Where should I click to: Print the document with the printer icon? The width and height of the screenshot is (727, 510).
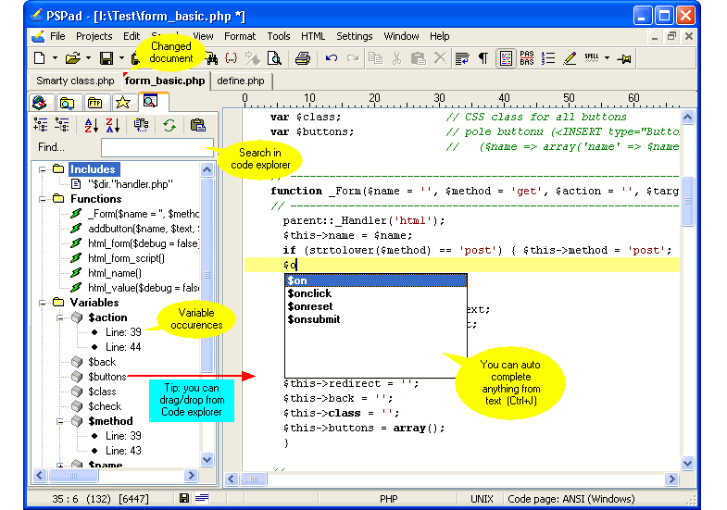302,58
